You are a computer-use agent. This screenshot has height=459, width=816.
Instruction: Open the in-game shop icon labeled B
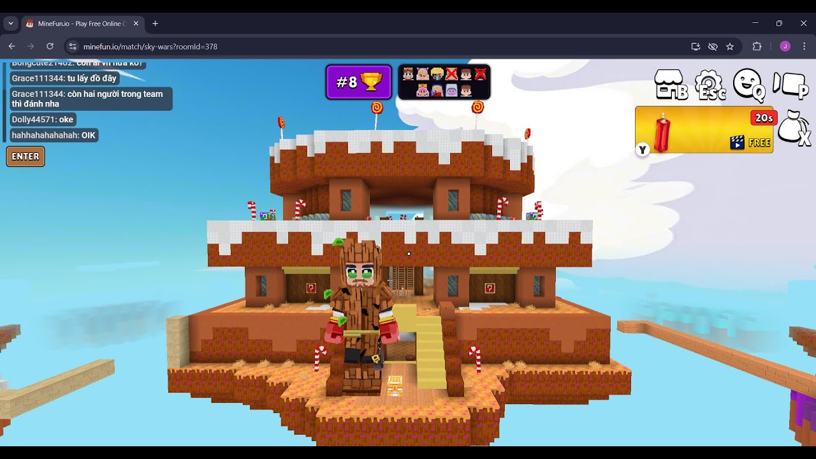coord(671,85)
